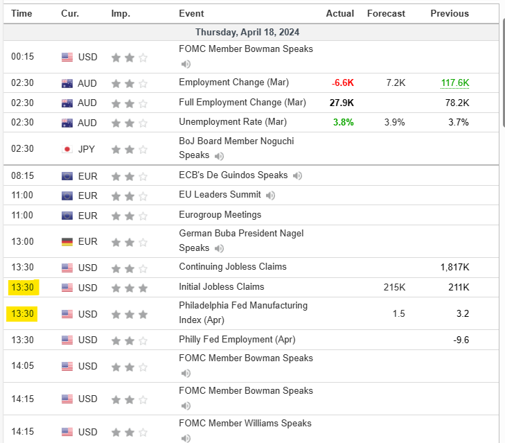Click speaker icon under 14:05 Bowman Speaks event
This screenshot has width=505, height=443.
click(186, 374)
